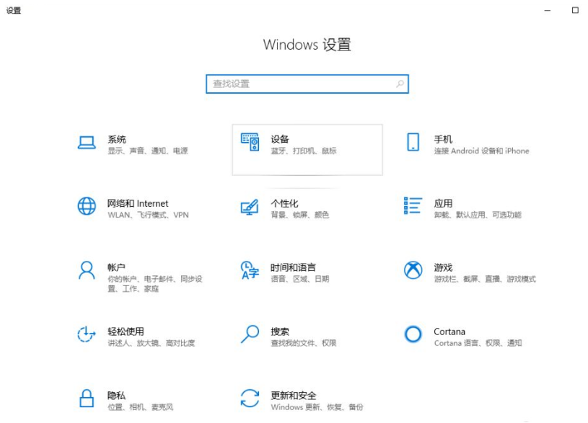Open the Cortana circle icon
The width and height of the screenshot is (588, 423).
[413, 334]
